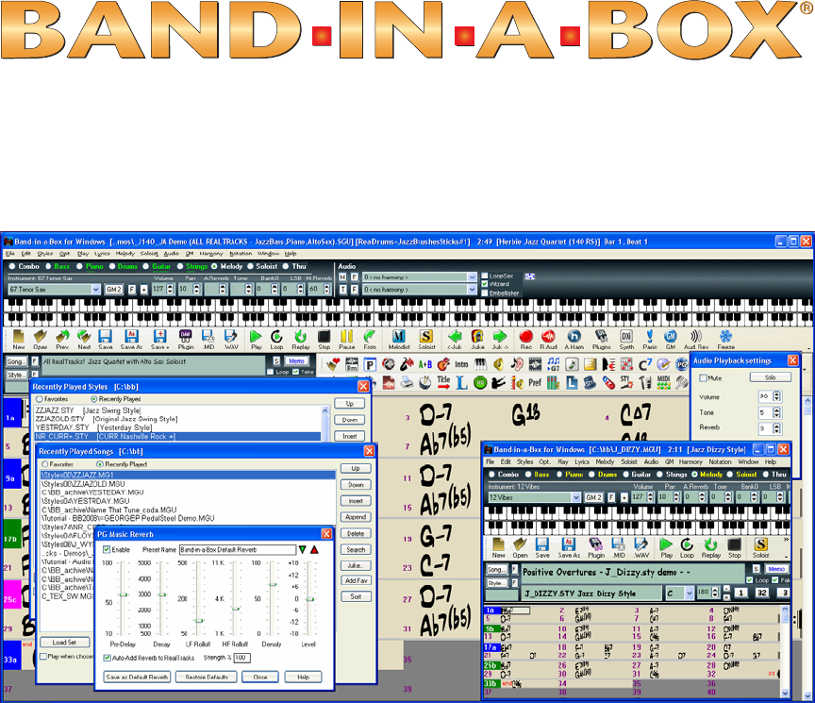Start playback with the main window Play icon

(256, 339)
